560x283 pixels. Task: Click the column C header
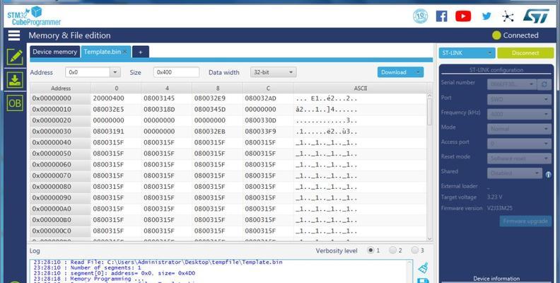pos(268,88)
